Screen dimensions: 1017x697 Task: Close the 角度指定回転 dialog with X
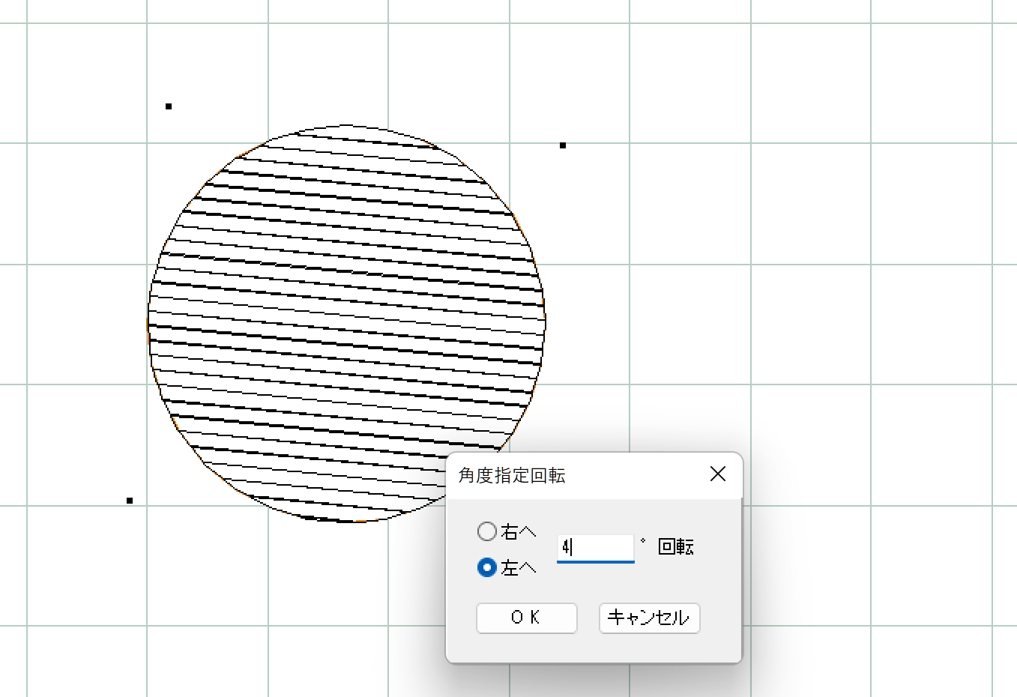click(717, 474)
